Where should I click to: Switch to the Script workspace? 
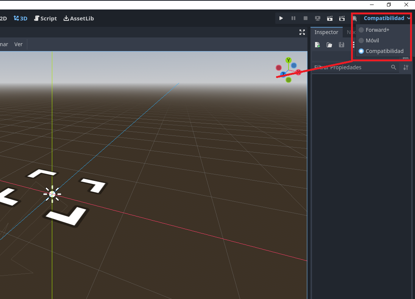tap(45, 18)
